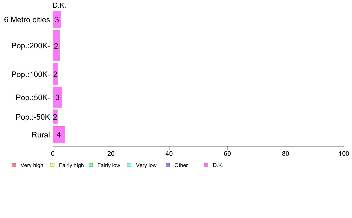This screenshot has height=218, width=352.
Task: Select the Pop.:50K- bar
Action: point(57,97)
